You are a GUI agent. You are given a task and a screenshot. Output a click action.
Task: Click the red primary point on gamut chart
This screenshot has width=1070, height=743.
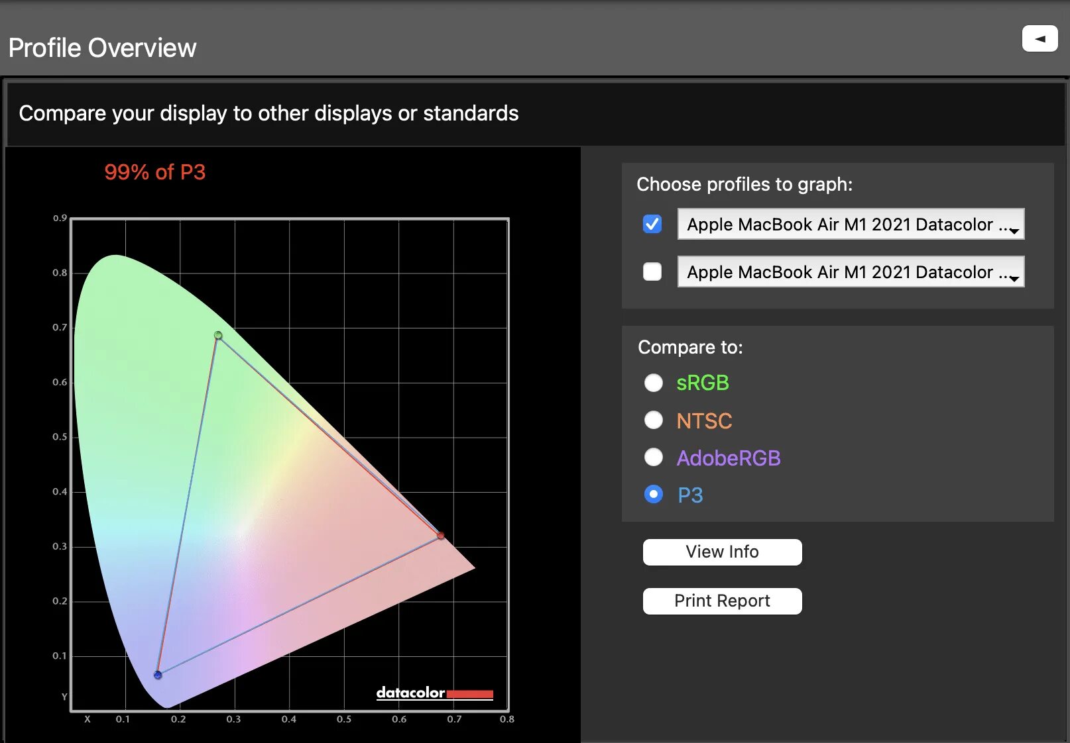coord(441,535)
